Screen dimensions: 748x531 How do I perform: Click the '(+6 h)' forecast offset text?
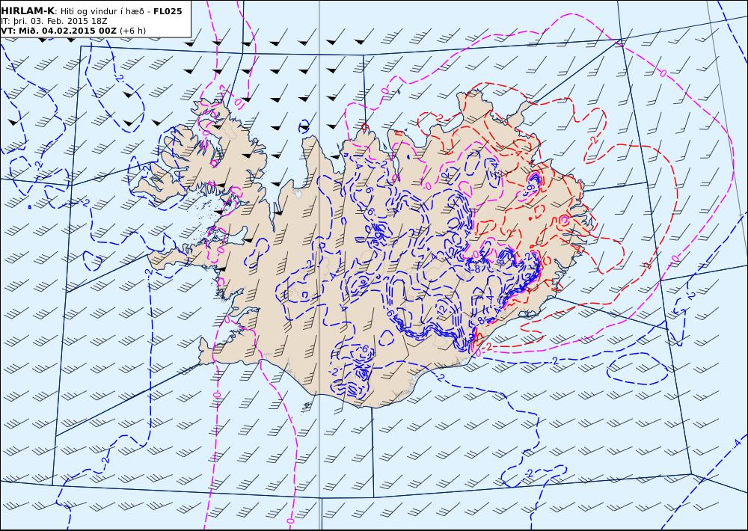(x=132, y=31)
